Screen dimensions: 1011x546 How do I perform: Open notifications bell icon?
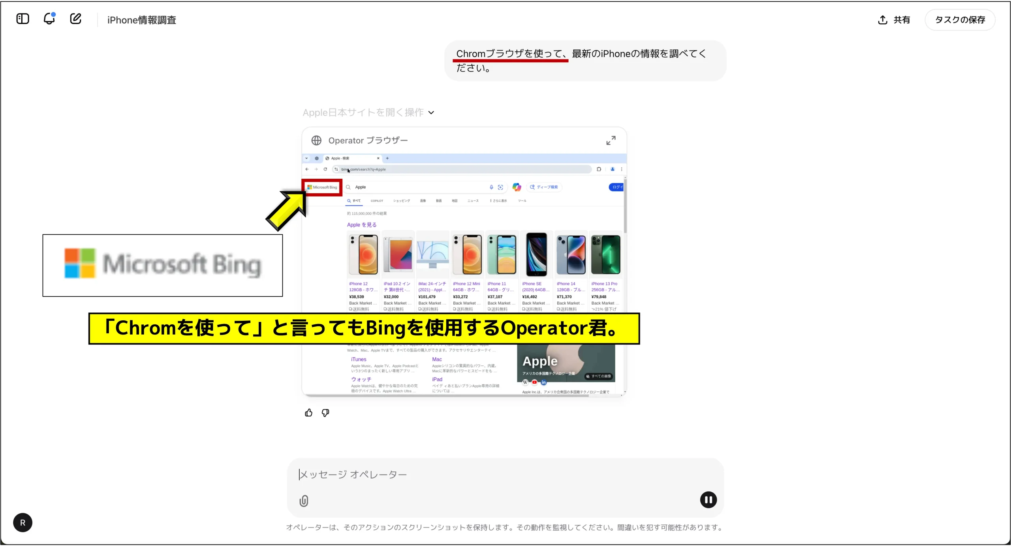click(x=49, y=19)
